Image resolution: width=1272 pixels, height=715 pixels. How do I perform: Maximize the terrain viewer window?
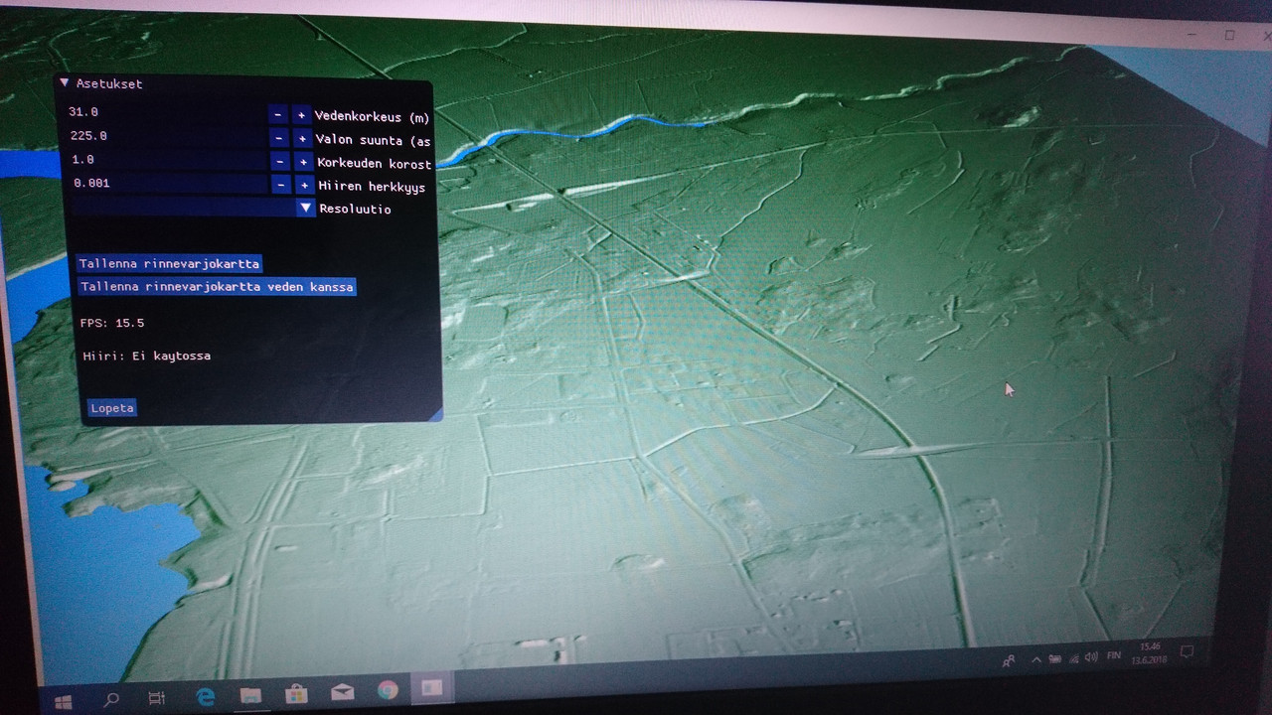click(1229, 36)
